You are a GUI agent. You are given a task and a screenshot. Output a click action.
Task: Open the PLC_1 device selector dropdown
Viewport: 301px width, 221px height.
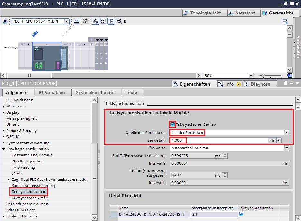[67, 21]
